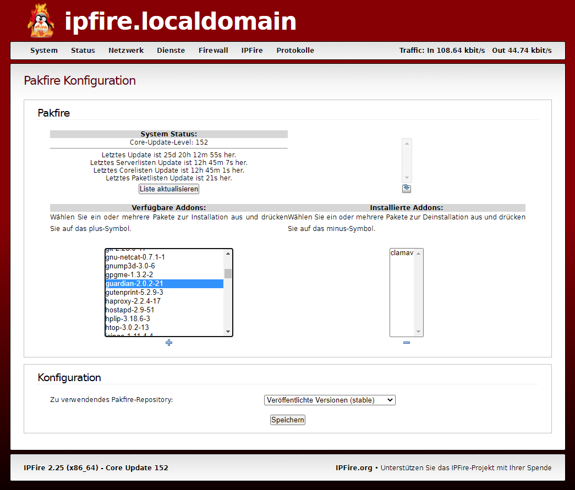Click the Out 44.74 kbit/s readout
The image size is (575, 490).
522,51
